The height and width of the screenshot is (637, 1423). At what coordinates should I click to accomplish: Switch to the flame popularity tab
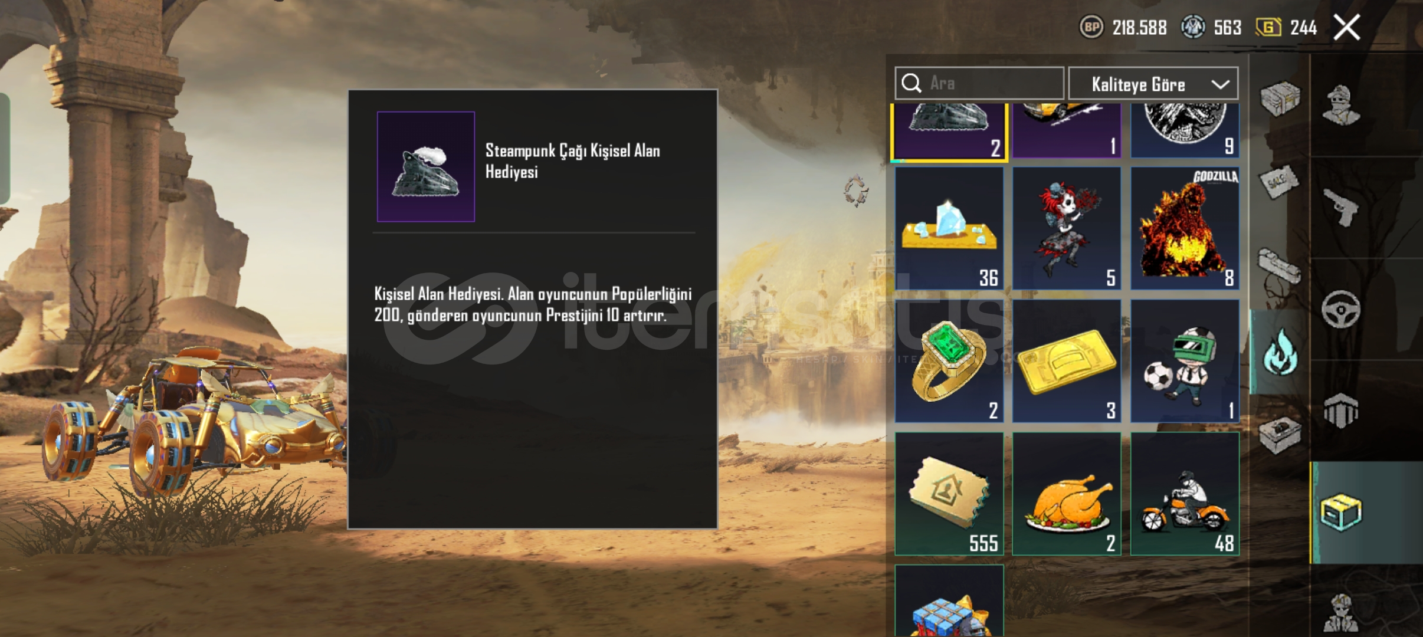coord(1279,352)
